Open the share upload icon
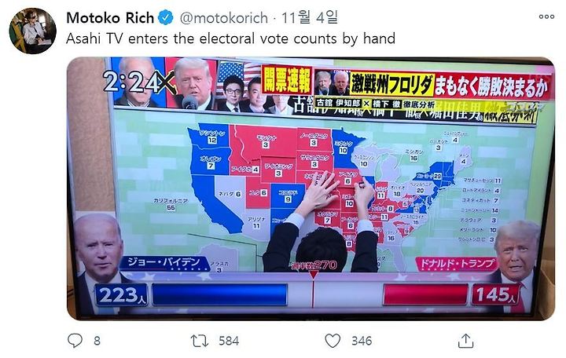 pos(465,340)
